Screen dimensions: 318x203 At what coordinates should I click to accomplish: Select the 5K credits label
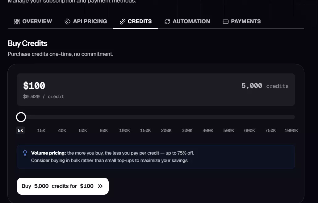pos(20,130)
